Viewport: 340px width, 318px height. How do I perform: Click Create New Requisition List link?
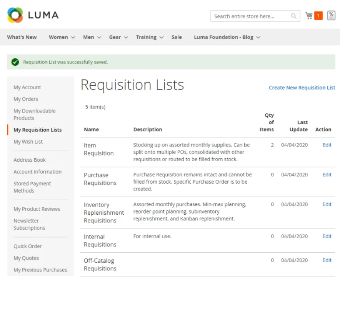click(302, 88)
